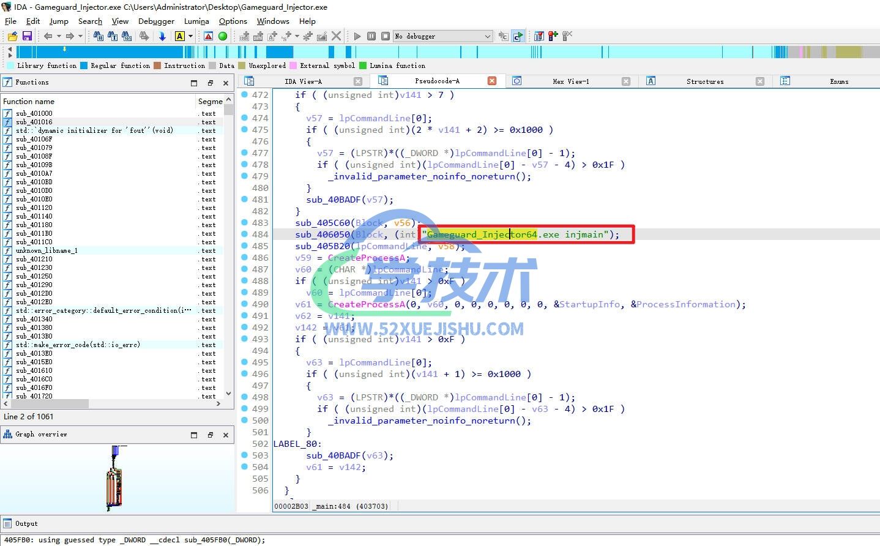Click the delete X toolbar icon
The height and width of the screenshot is (546, 880).
[336, 36]
